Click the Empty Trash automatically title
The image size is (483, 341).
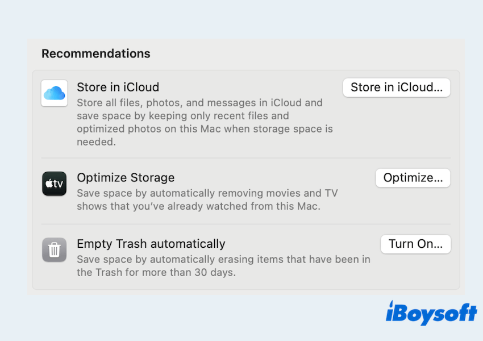(151, 244)
